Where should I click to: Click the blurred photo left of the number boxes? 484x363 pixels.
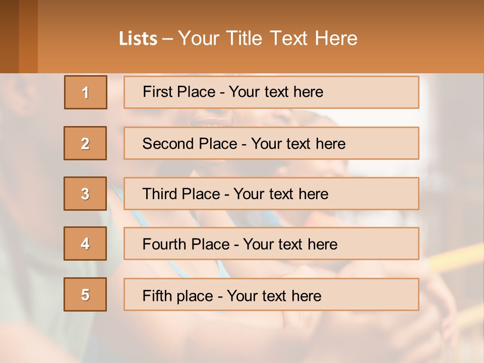(30, 202)
